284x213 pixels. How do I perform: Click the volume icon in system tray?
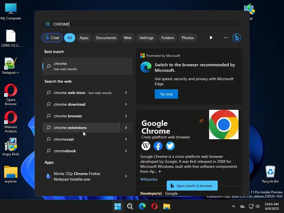click(258, 206)
